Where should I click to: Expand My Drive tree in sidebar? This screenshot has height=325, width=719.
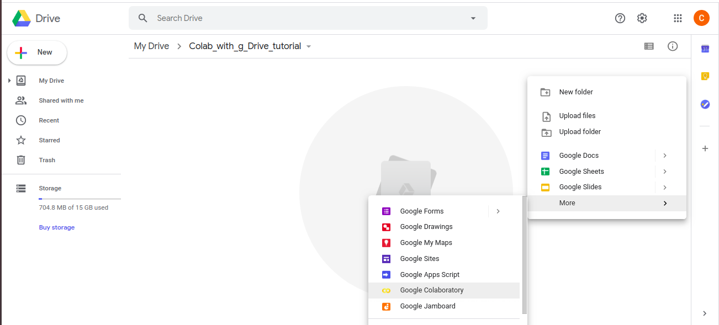pos(9,81)
